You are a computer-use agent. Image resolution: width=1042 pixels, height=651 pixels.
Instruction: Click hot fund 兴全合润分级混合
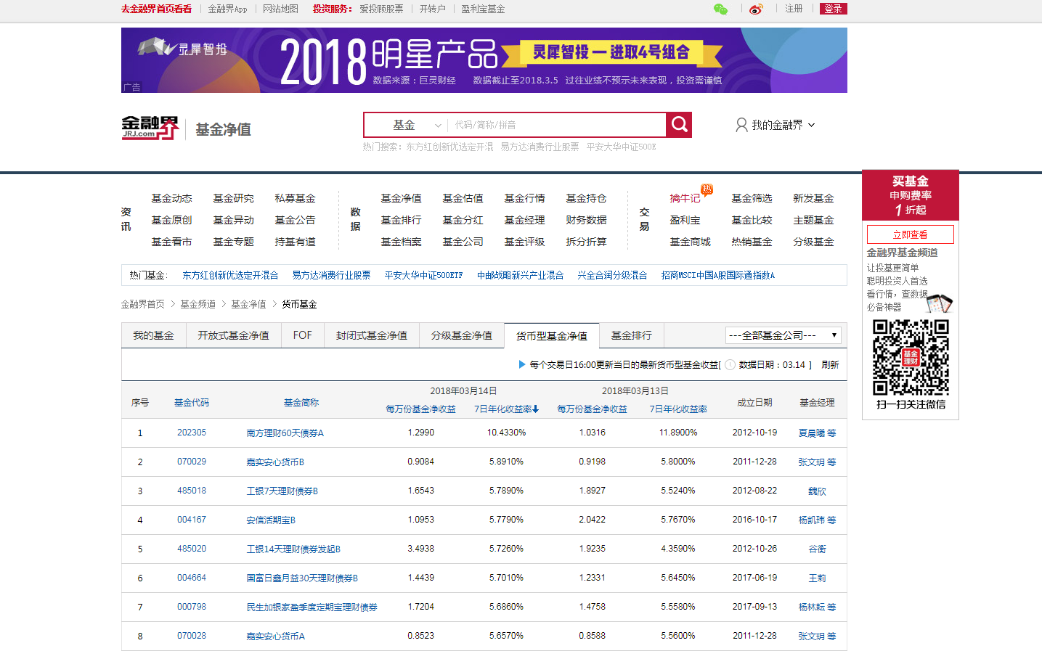tap(612, 275)
